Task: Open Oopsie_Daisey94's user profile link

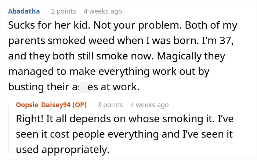Action: click(43, 105)
